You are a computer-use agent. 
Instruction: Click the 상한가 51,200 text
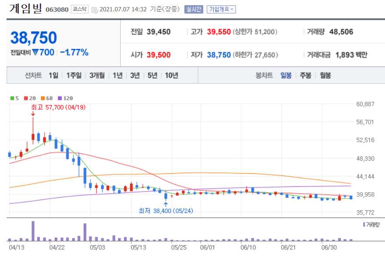255,32
